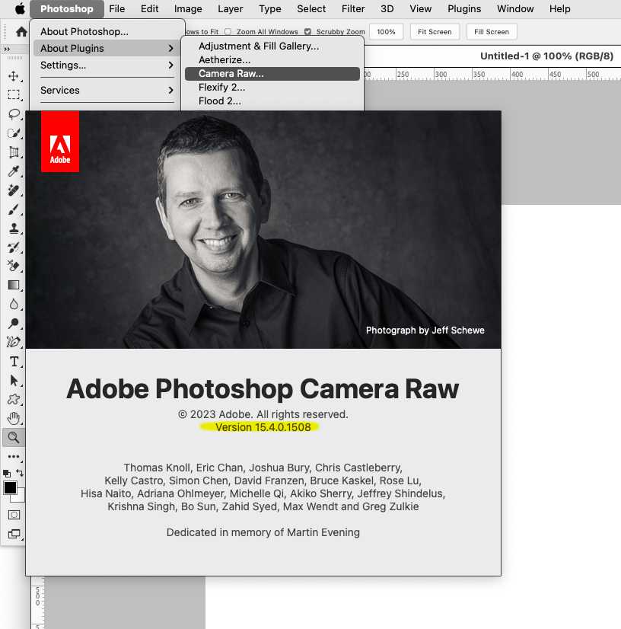Select the Path Selection tool
Viewport: 621px width, 629px height.
point(14,380)
